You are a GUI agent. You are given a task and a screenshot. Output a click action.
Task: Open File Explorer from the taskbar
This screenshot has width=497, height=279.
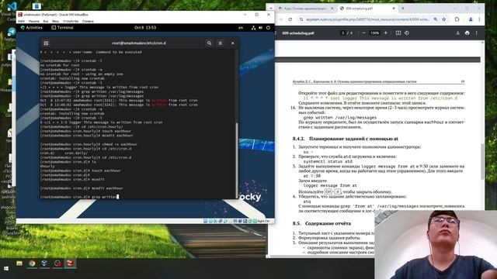[19, 263]
